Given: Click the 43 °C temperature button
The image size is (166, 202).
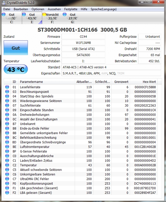Looking at the screenshot, I should coord(16,69).
